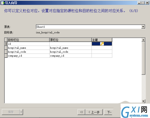The width and height of the screenshot is (150, 118).
Task: Click the Save button
Action: (11, 112)
